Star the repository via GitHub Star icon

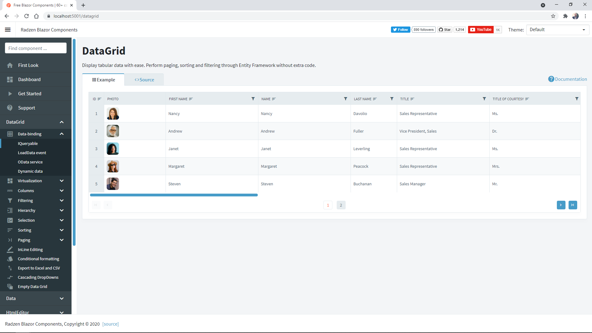pyautogui.click(x=445, y=30)
